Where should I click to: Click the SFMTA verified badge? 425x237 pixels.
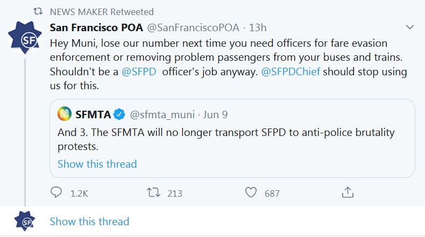pyautogui.click(x=121, y=114)
